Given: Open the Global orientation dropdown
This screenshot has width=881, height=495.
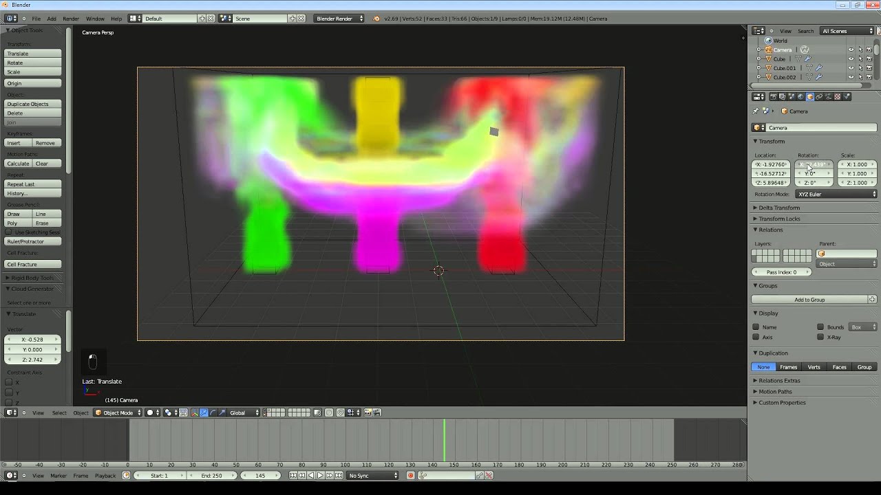Looking at the screenshot, I should coord(244,412).
